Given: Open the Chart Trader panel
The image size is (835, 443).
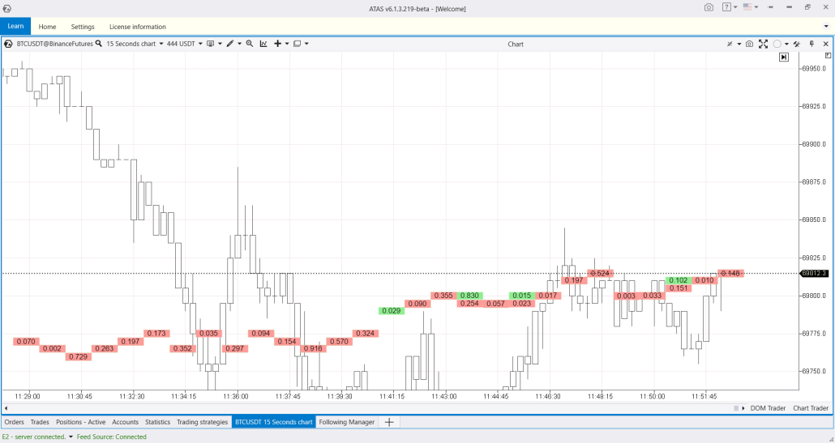Looking at the screenshot, I should (811, 408).
